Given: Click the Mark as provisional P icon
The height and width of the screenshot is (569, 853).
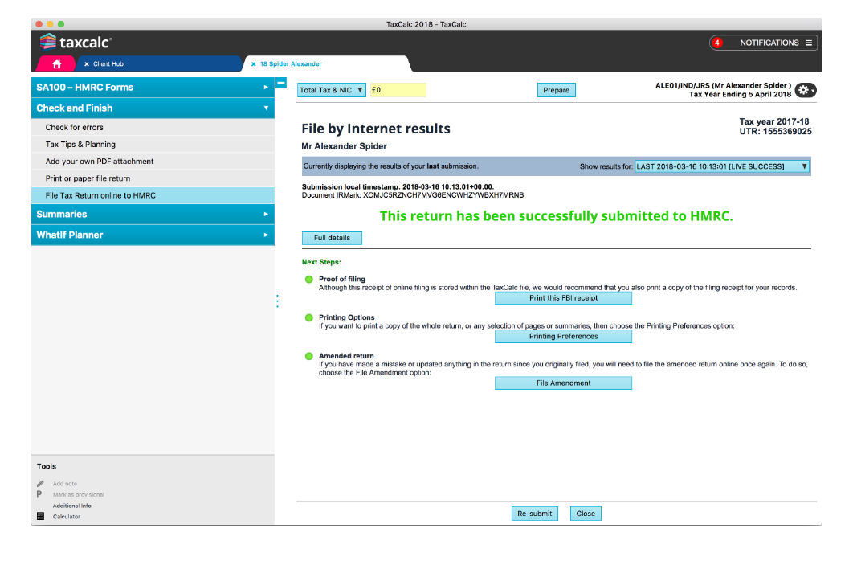Looking at the screenshot, I should pyautogui.click(x=40, y=495).
